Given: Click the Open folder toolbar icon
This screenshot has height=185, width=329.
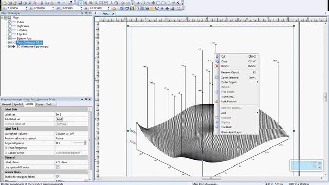Looking at the screenshot, I should (x=15, y=3).
